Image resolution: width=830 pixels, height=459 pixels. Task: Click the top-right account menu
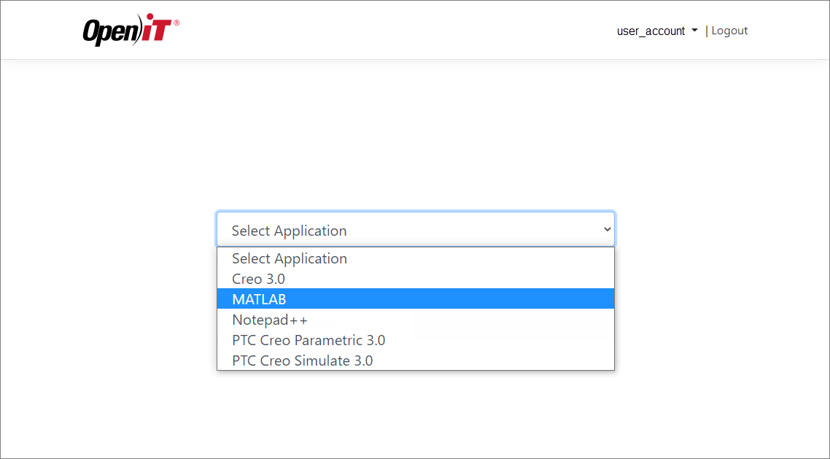click(x=656, y=31)
